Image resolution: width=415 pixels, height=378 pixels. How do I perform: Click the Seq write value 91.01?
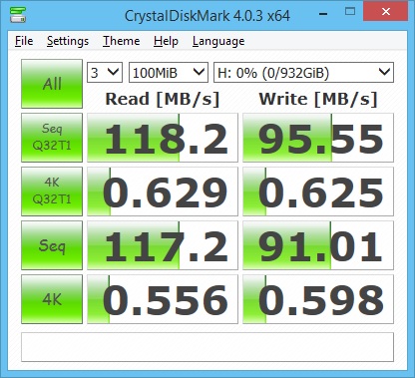(x=318, y=245)
